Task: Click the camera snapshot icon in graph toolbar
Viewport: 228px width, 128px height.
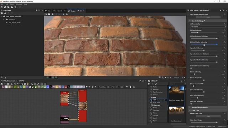Action: click(8, 84)
